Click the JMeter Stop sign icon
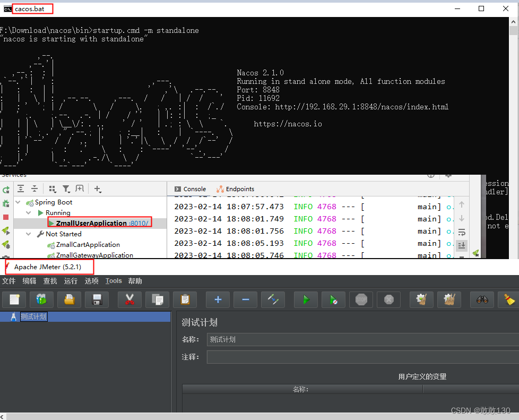Viewport: 519px width, 420px height. coord(361,300)
